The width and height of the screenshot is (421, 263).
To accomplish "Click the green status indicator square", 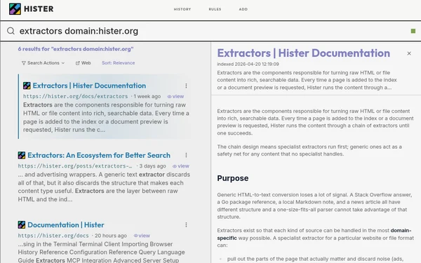I will (x=413, y=31).
